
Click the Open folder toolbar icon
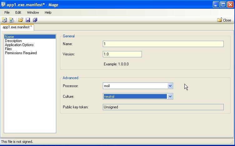(x=21, y=20)
